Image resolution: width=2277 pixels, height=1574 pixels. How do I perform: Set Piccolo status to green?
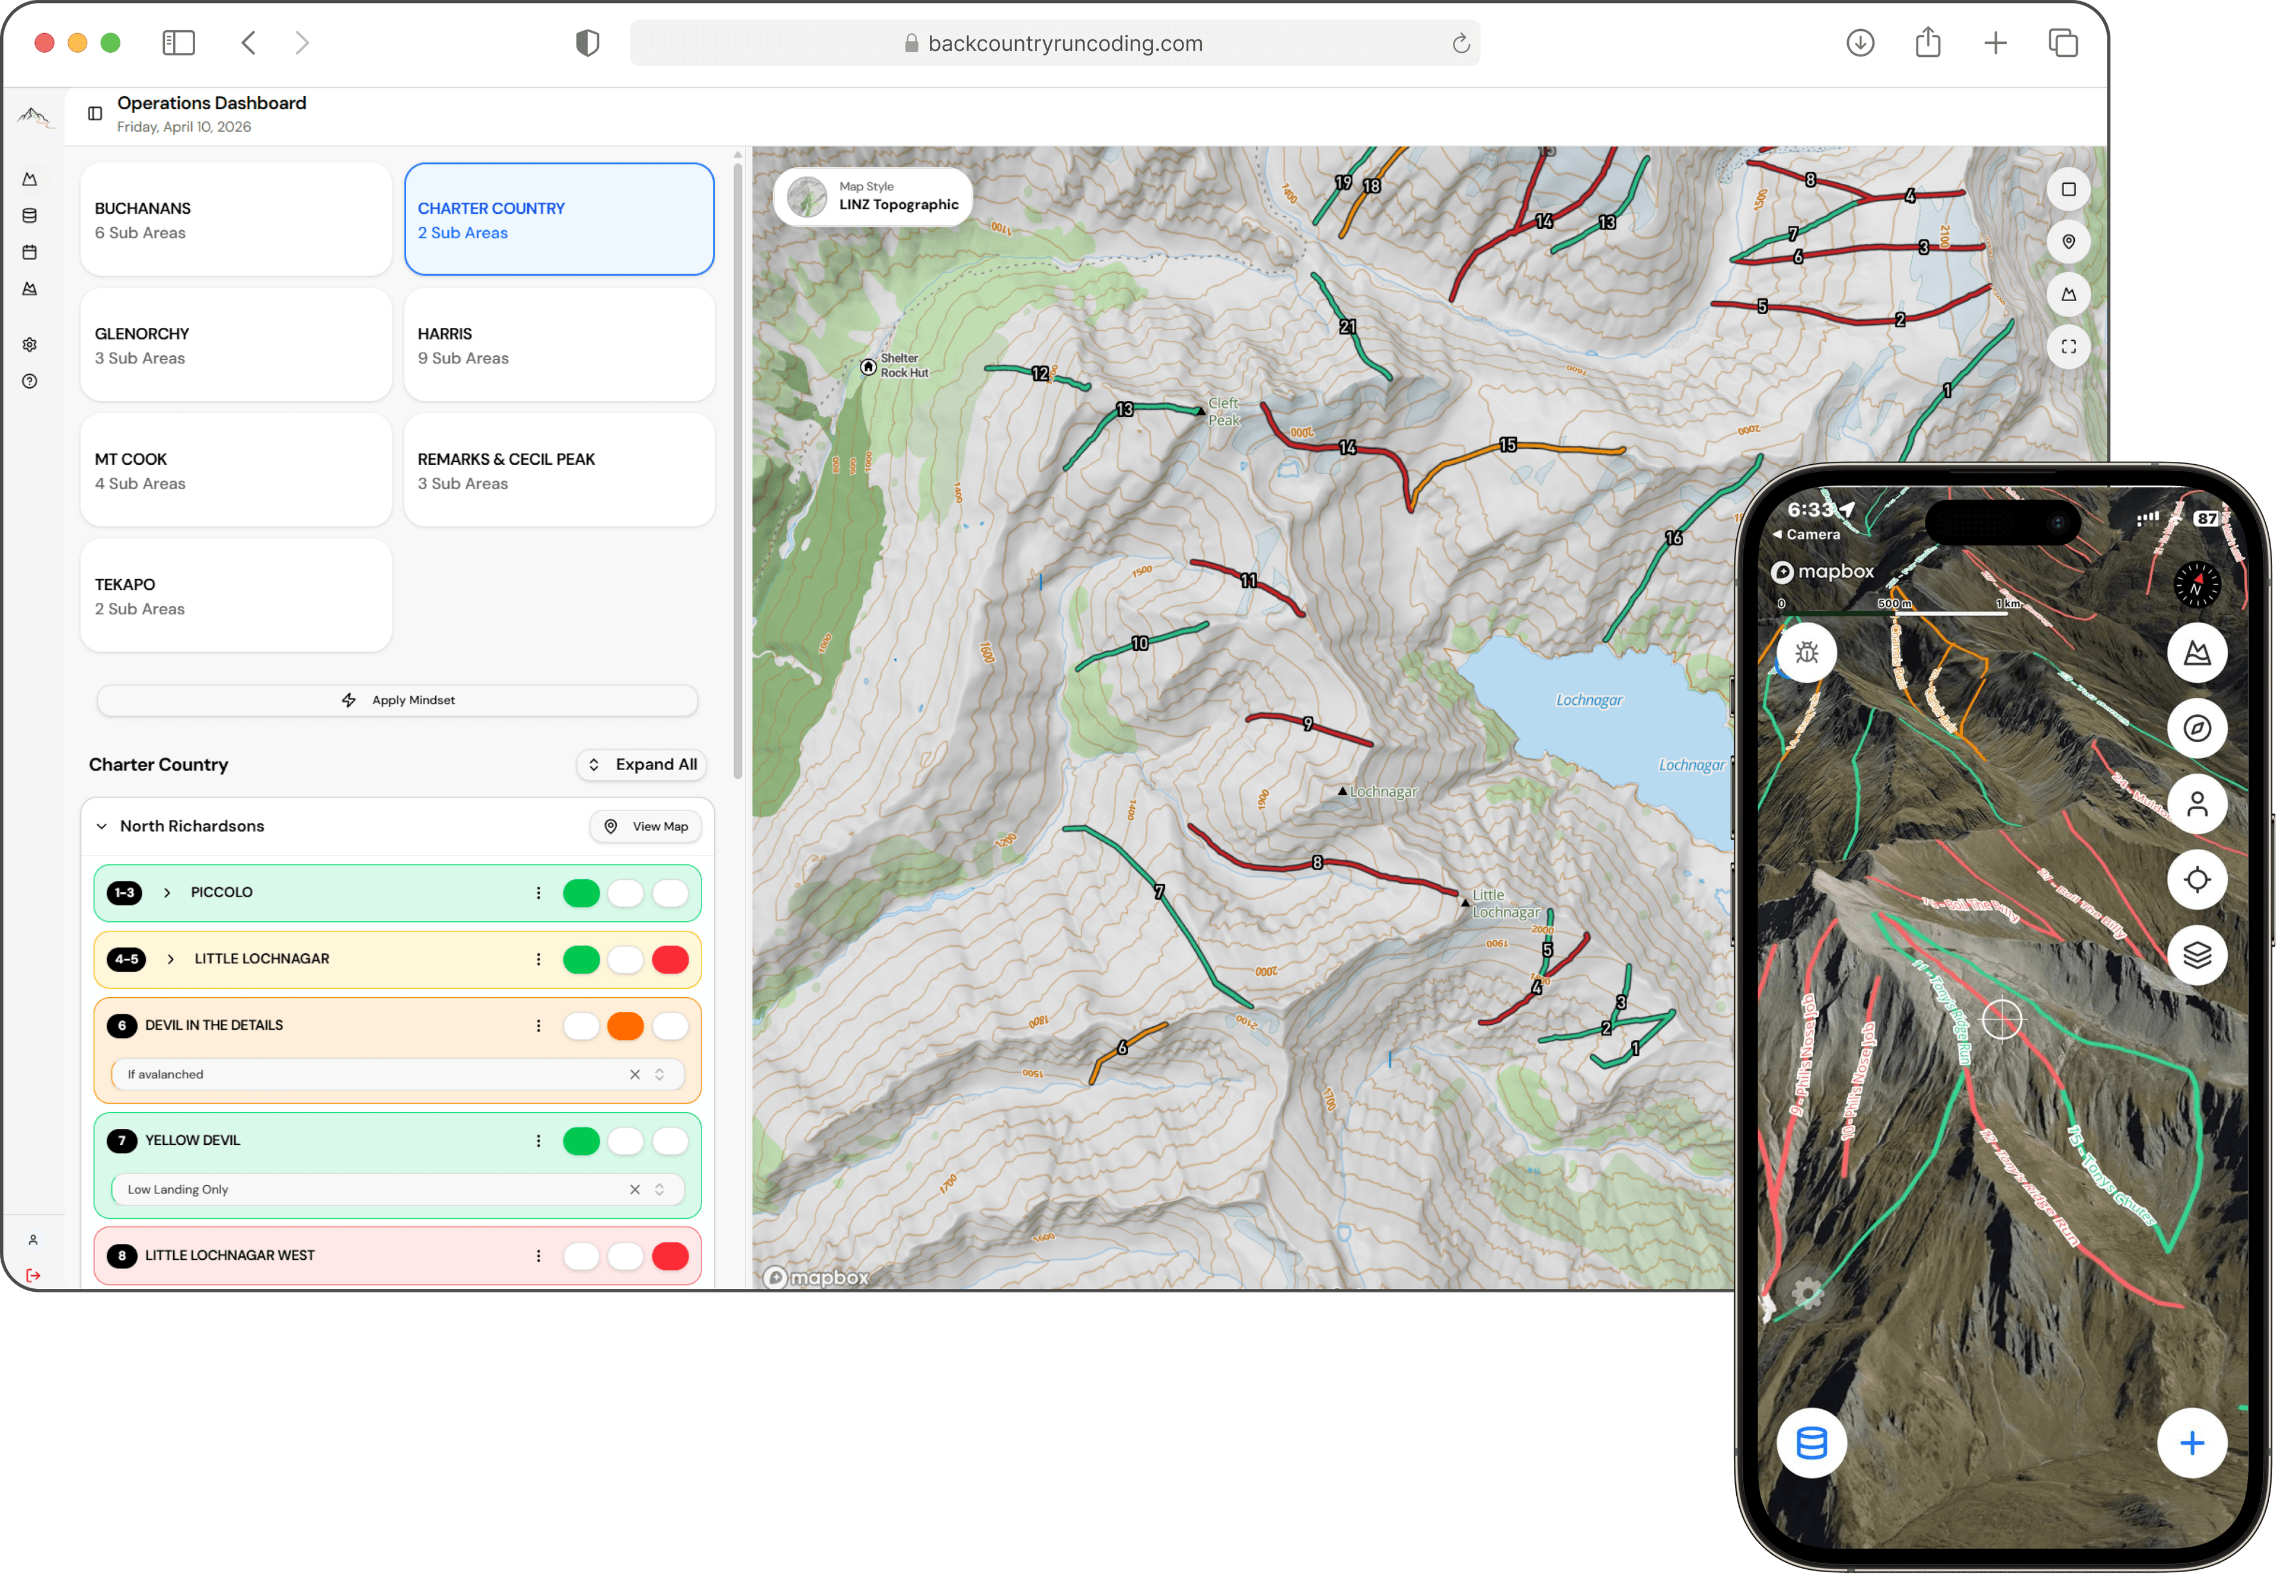tap(582, 892)
